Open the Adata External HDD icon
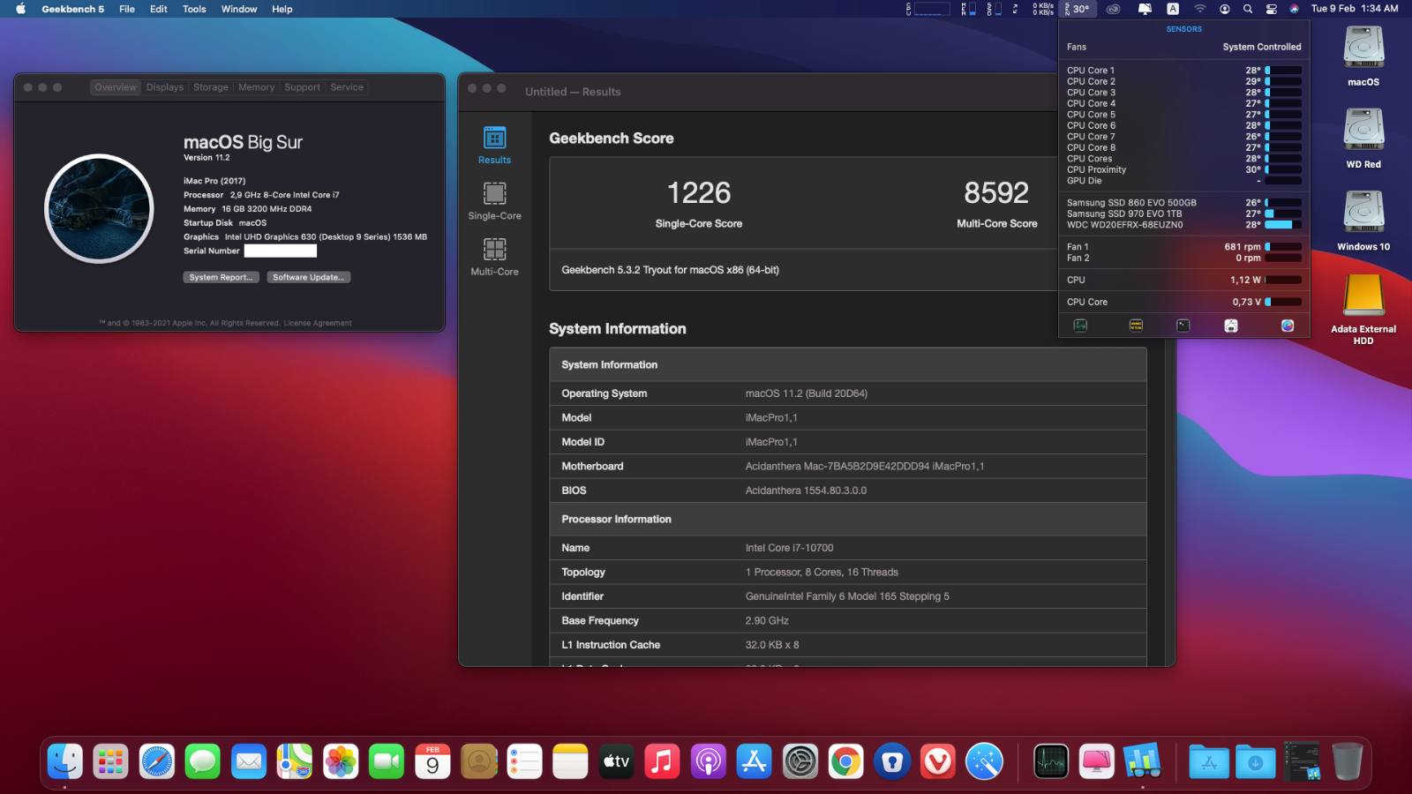The width and height of the screenshot is (1412, 794). pos(1363,308)
